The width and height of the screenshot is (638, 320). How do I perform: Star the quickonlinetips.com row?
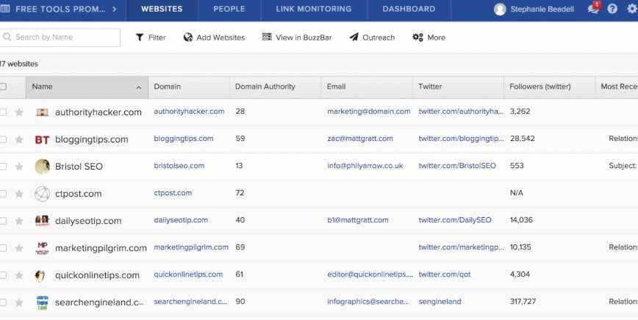(x=19, y=275)
